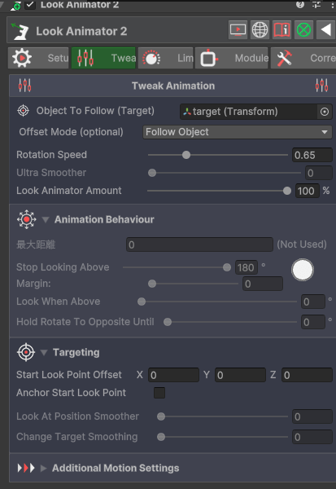The image size is (336, 489).
Task: Open the Offset Mode Follow Object dropdown
Action: click(x=238, y=132)
